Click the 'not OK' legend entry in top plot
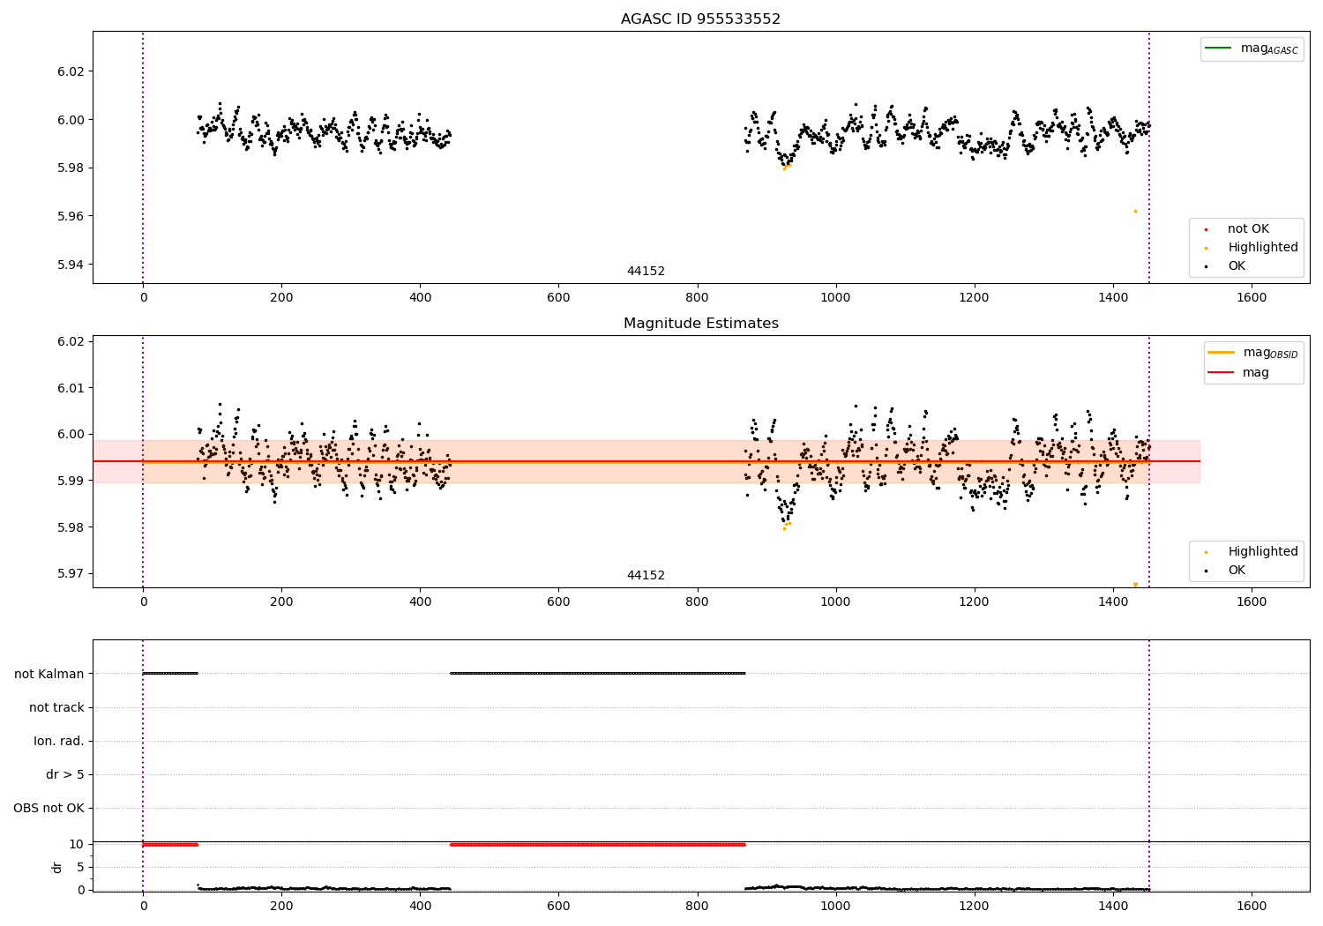The height and width of the screenshot is (926, 1323). (1246, 229)
